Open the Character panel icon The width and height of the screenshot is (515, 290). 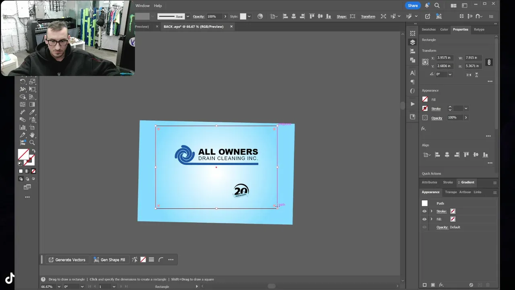click(412, 73)
